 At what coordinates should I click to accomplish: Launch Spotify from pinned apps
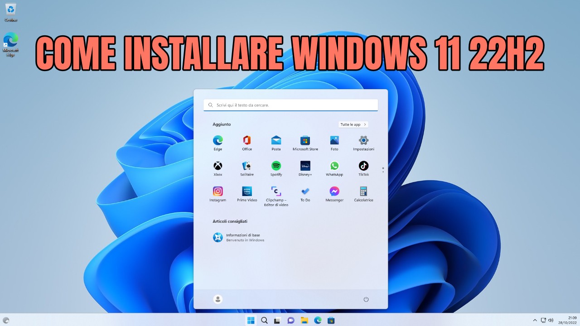[276, 168]
